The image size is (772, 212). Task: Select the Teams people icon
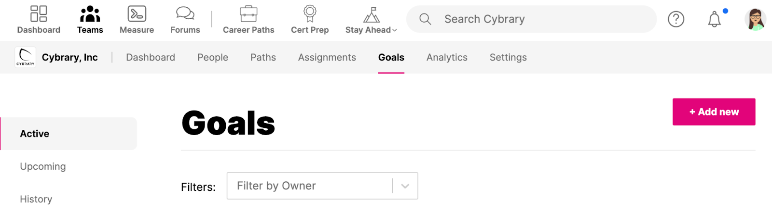(90, 13)
